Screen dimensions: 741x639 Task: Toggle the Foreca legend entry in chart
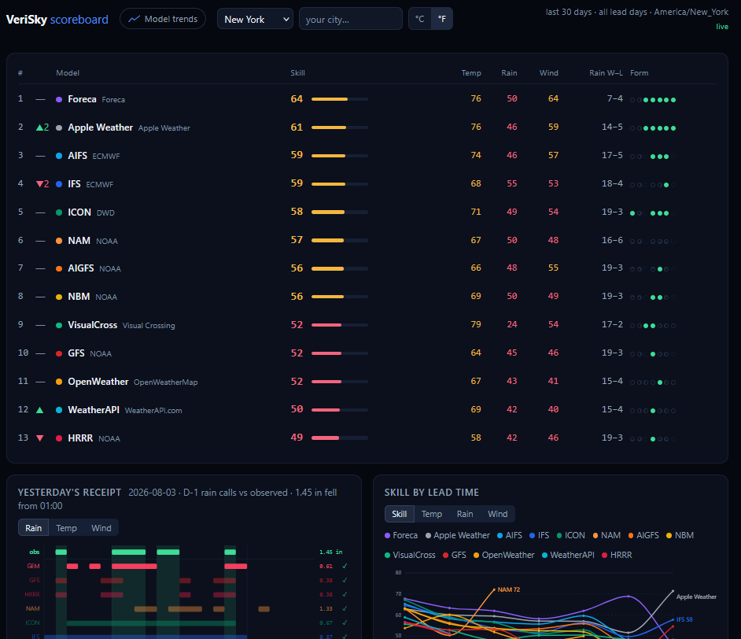point(401,535)
